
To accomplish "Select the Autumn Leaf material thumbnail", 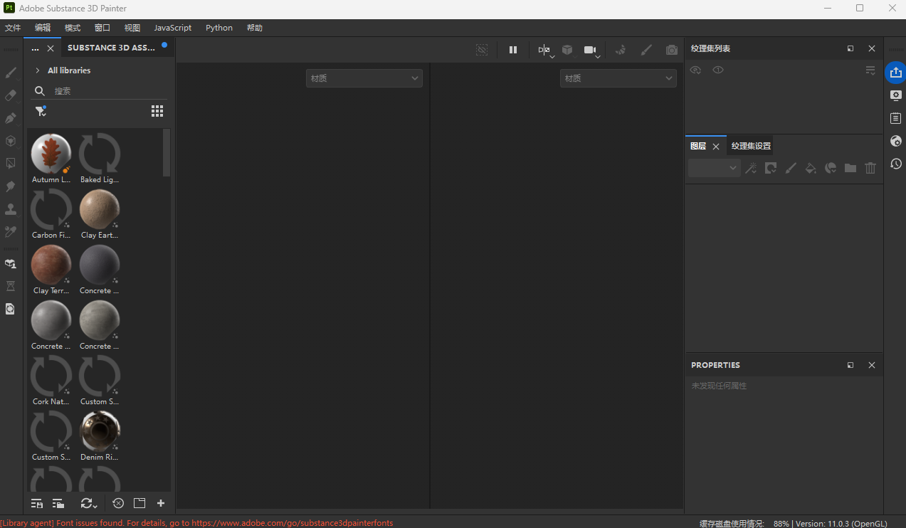I will pos(51,154).
